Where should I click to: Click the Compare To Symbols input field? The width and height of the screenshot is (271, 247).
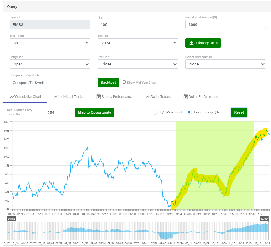[50, 83]
